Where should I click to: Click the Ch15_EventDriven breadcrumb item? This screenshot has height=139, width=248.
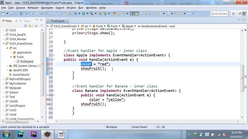click(x=64, y=26)
